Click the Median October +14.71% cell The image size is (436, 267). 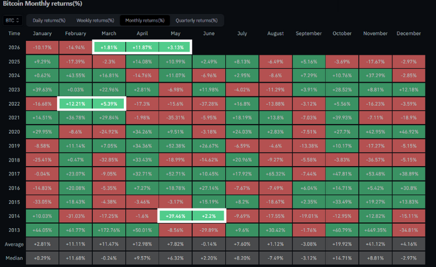[x=342, y=258]
